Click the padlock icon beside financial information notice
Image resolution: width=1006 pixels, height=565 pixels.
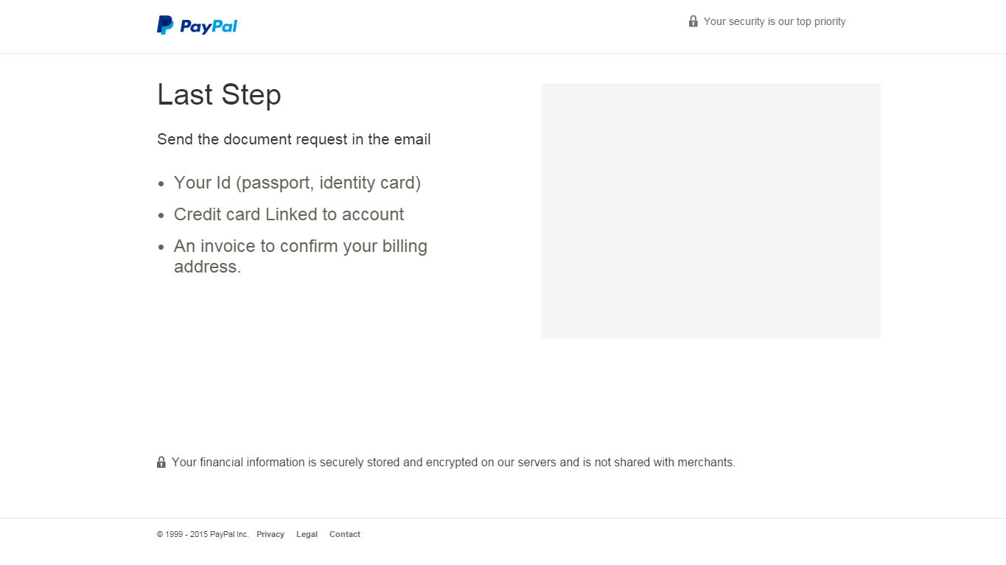[161, 462]
